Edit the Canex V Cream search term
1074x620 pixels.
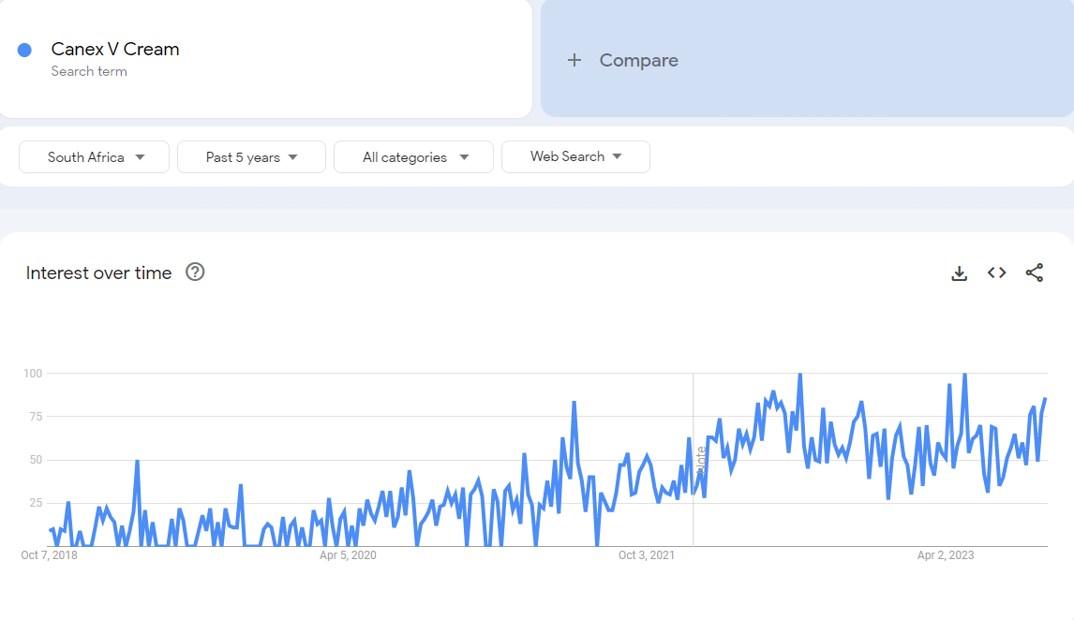(115, 50)
